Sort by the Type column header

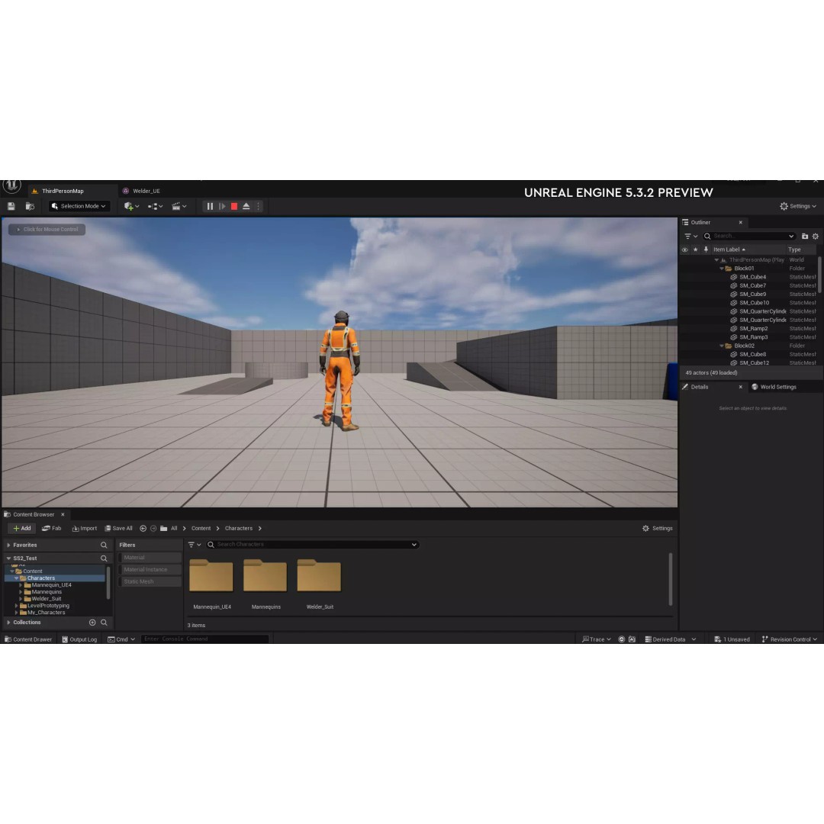pos(794,250)
